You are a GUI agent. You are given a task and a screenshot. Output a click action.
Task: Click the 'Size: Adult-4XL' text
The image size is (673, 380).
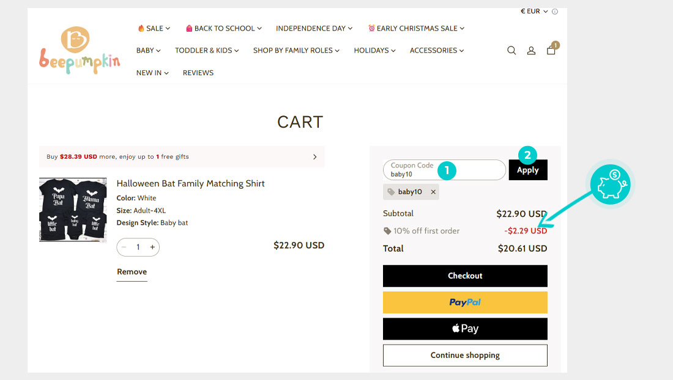141,211
